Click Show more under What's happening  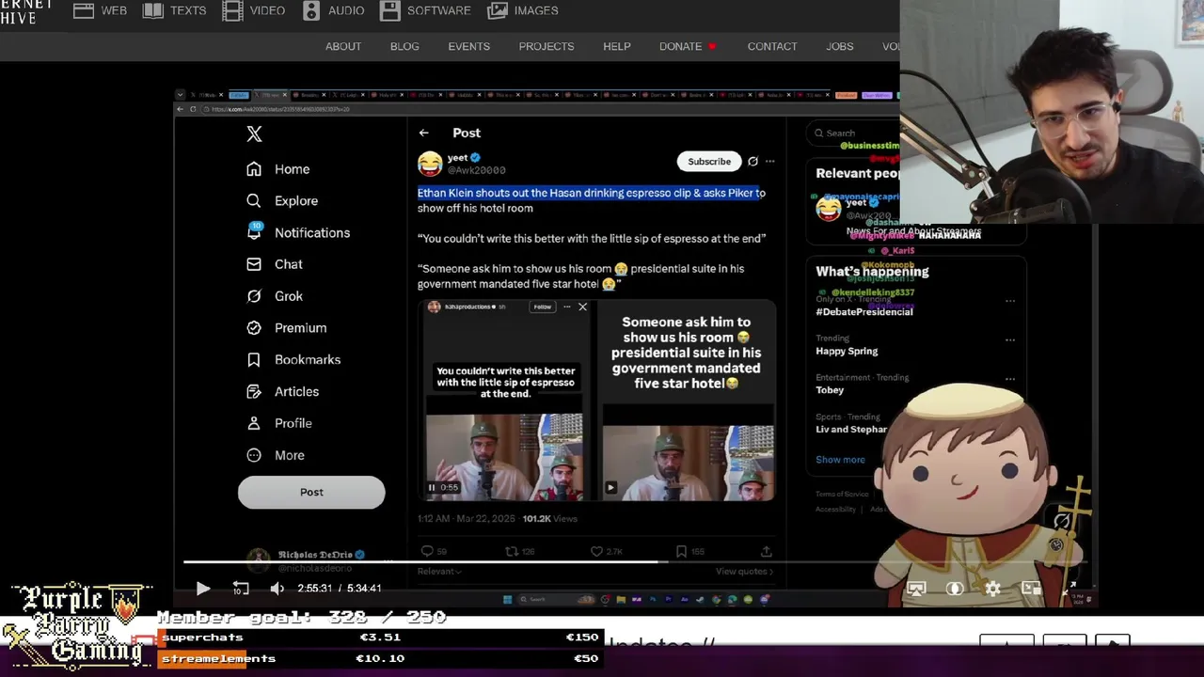point(840,460)
